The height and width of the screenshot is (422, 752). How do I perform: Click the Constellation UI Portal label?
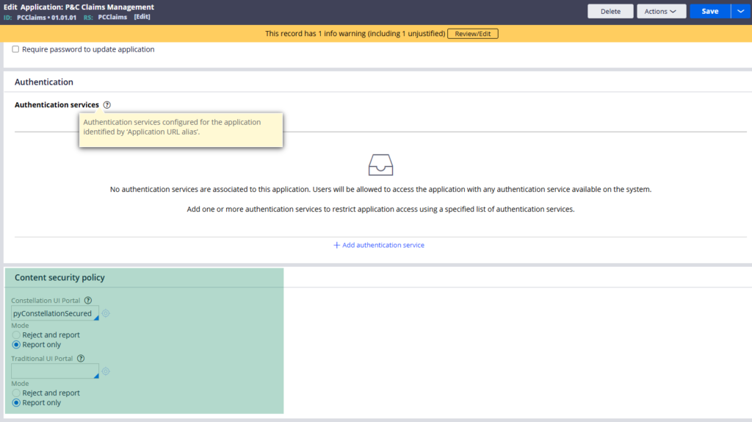pyautogui.click(x=46, y=301)
